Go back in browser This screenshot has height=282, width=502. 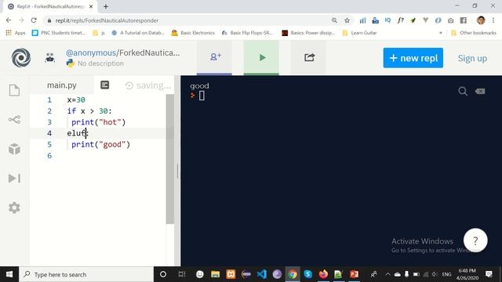[x=9, y=20]
